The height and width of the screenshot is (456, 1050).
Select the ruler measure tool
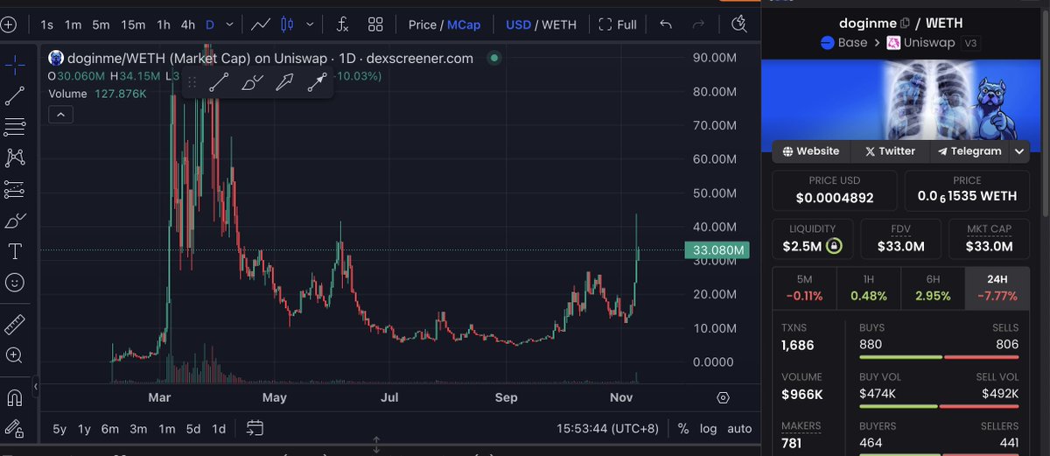click(15, 325)
